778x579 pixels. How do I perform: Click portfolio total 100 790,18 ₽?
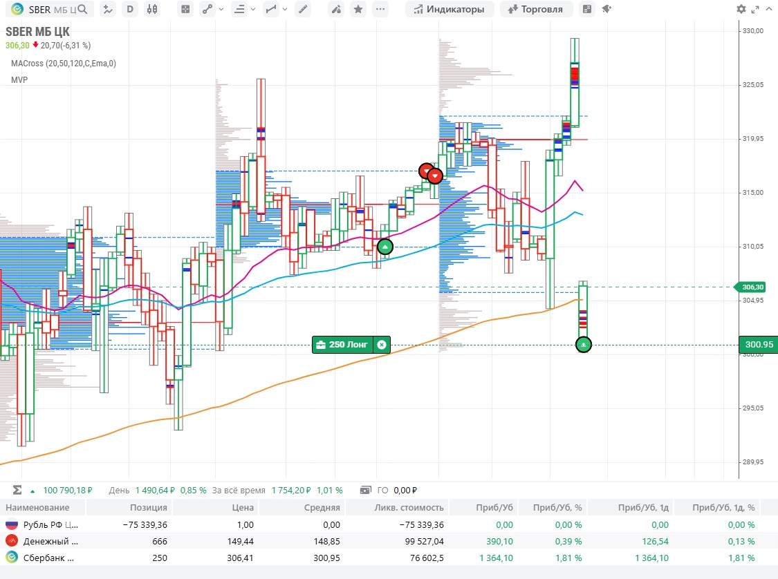click(68, 491)
